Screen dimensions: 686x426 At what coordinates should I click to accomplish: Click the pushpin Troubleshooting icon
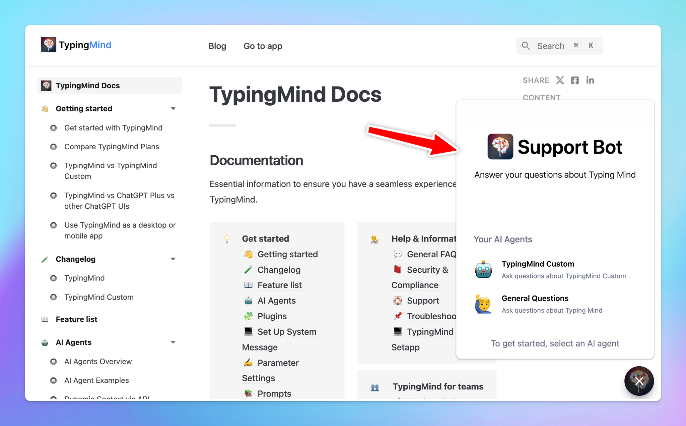398,316
